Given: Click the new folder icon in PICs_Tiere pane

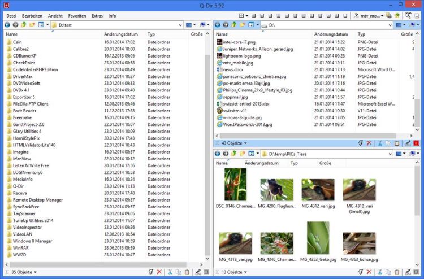Looking at the screenshot, I should pos(243,154).
